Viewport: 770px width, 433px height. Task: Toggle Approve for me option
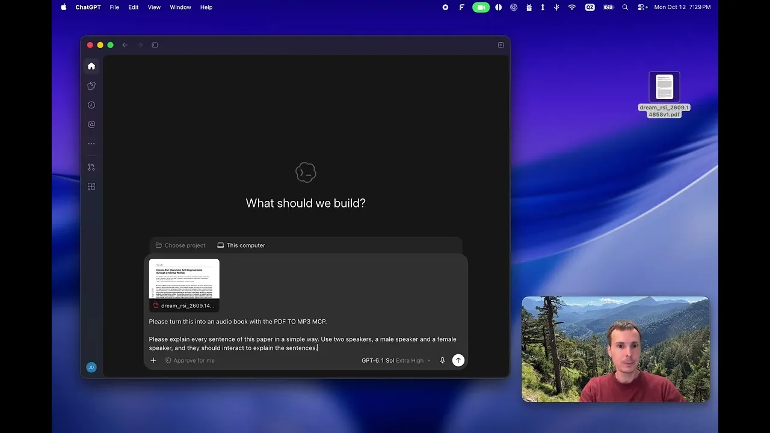(x=190, y=360)
